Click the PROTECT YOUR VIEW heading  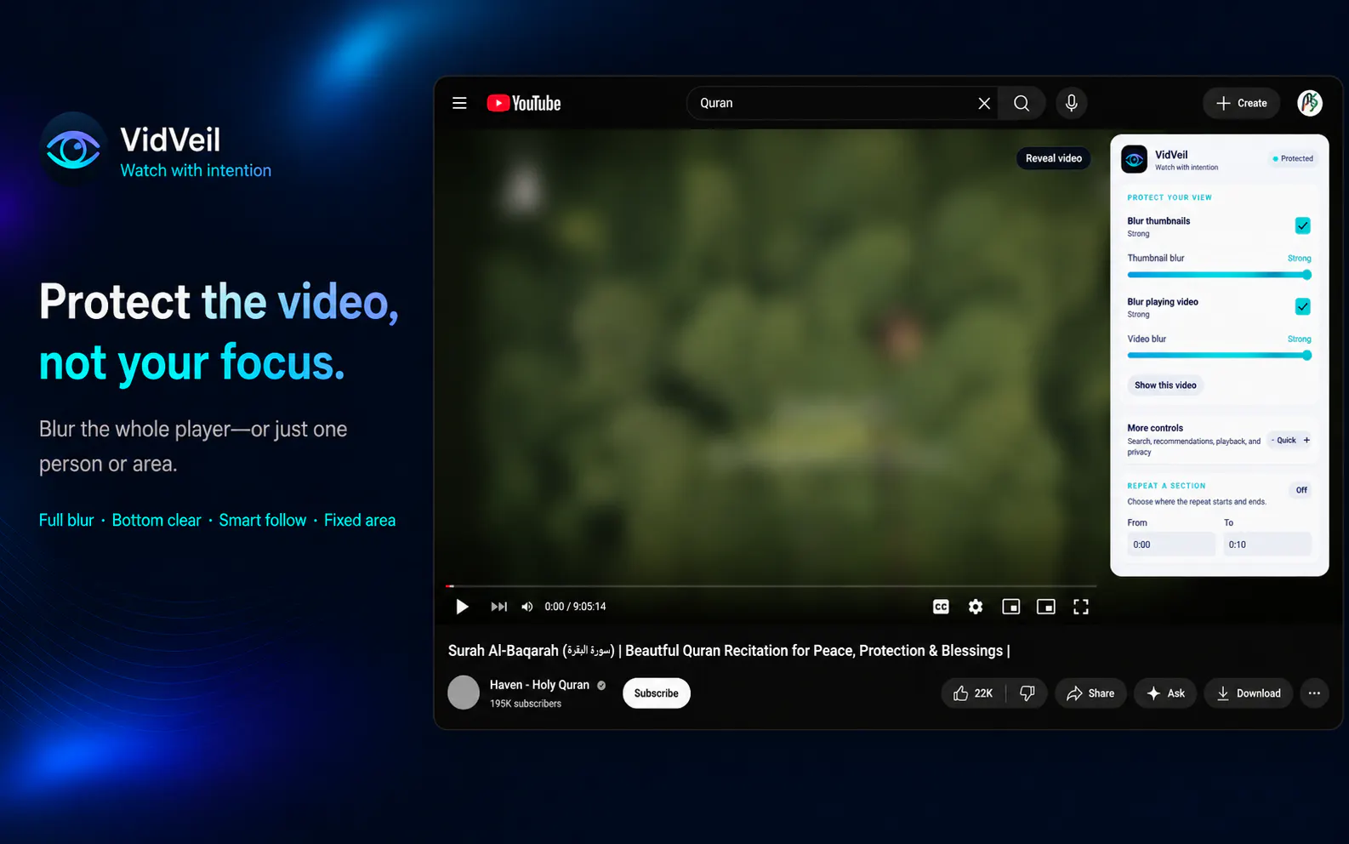coord(1170,197)
